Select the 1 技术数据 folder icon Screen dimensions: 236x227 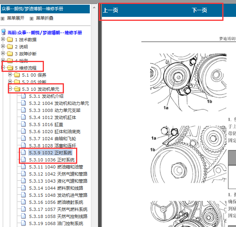10,39
